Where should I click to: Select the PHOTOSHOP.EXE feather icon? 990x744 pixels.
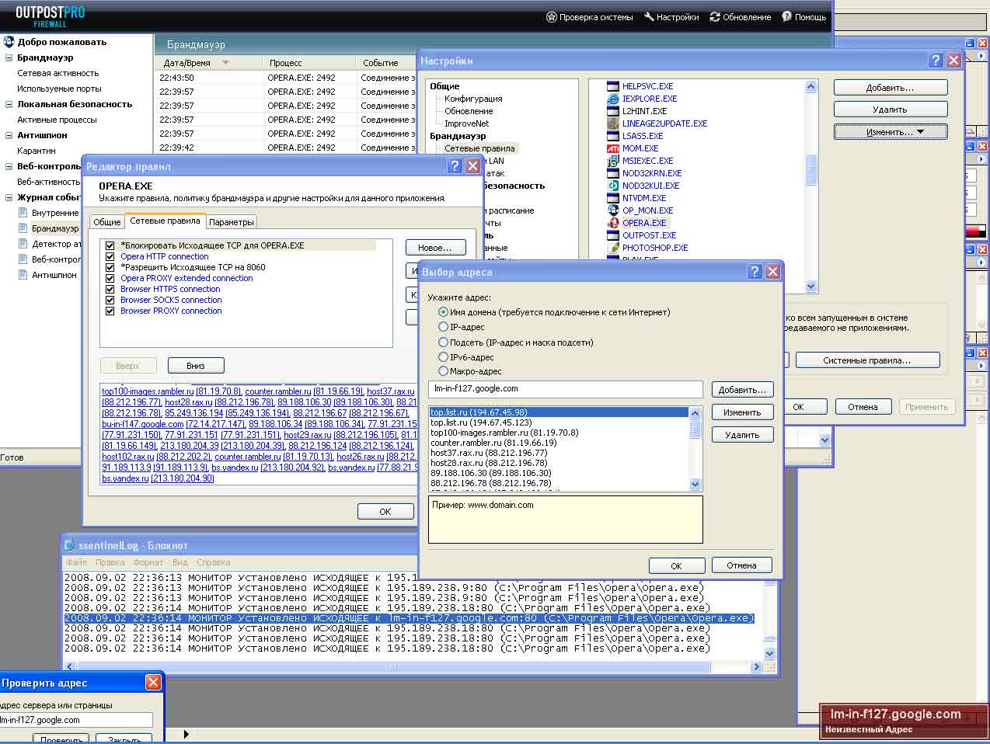tap(613, 248)
